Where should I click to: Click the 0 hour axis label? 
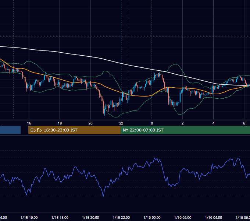pyautogui.click(x=152, y=123)
